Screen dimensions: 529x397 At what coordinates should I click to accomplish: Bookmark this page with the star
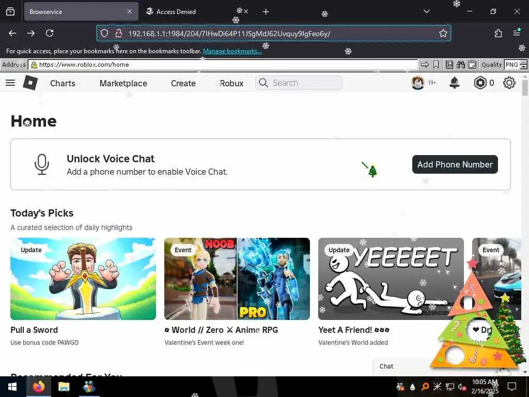[443, 33]
